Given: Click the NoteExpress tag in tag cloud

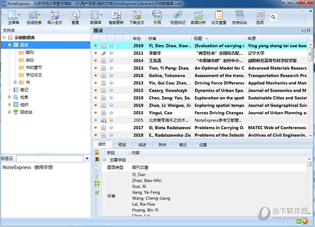Looking at the screenshot, I should tap(17, 167).
